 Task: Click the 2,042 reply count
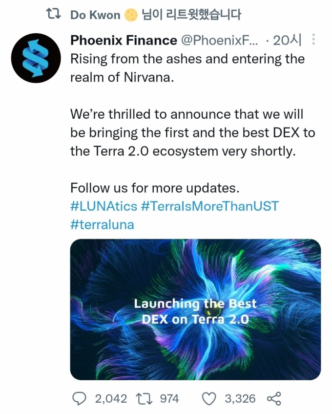coord(111,399)
